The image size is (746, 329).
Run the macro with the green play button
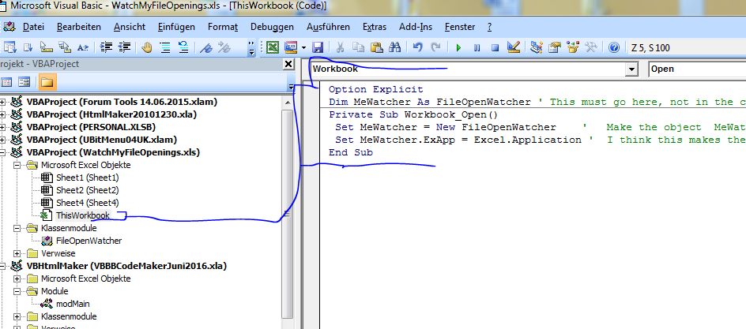458,47
